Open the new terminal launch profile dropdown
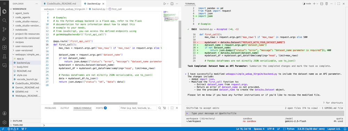 [x=317, y=4]
